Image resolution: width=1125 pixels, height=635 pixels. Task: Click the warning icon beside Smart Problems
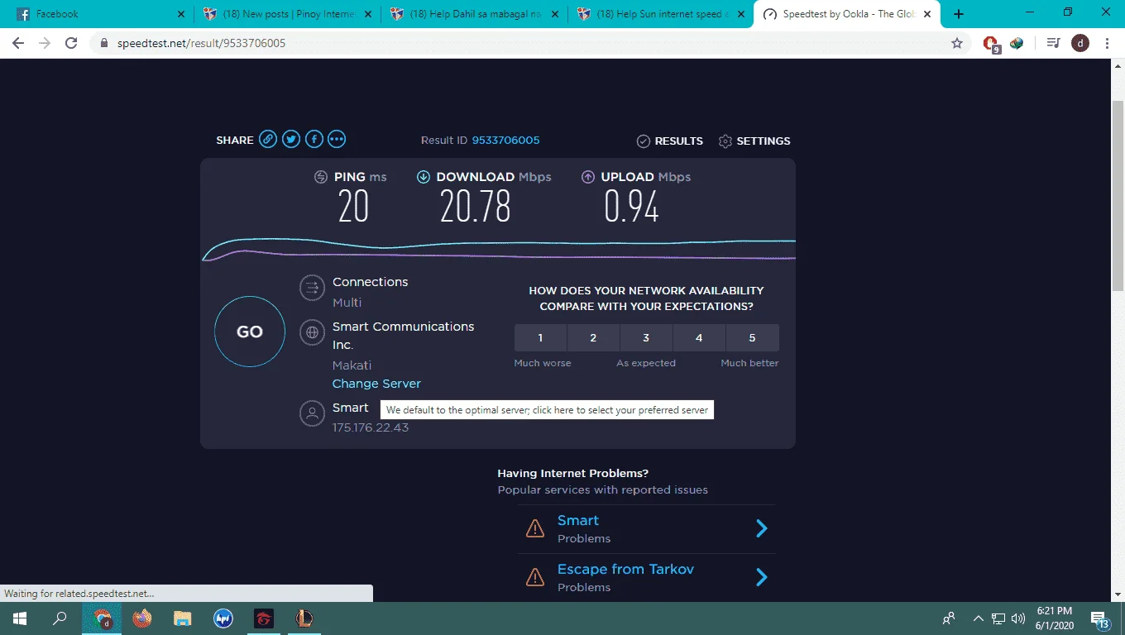(535, 528)
